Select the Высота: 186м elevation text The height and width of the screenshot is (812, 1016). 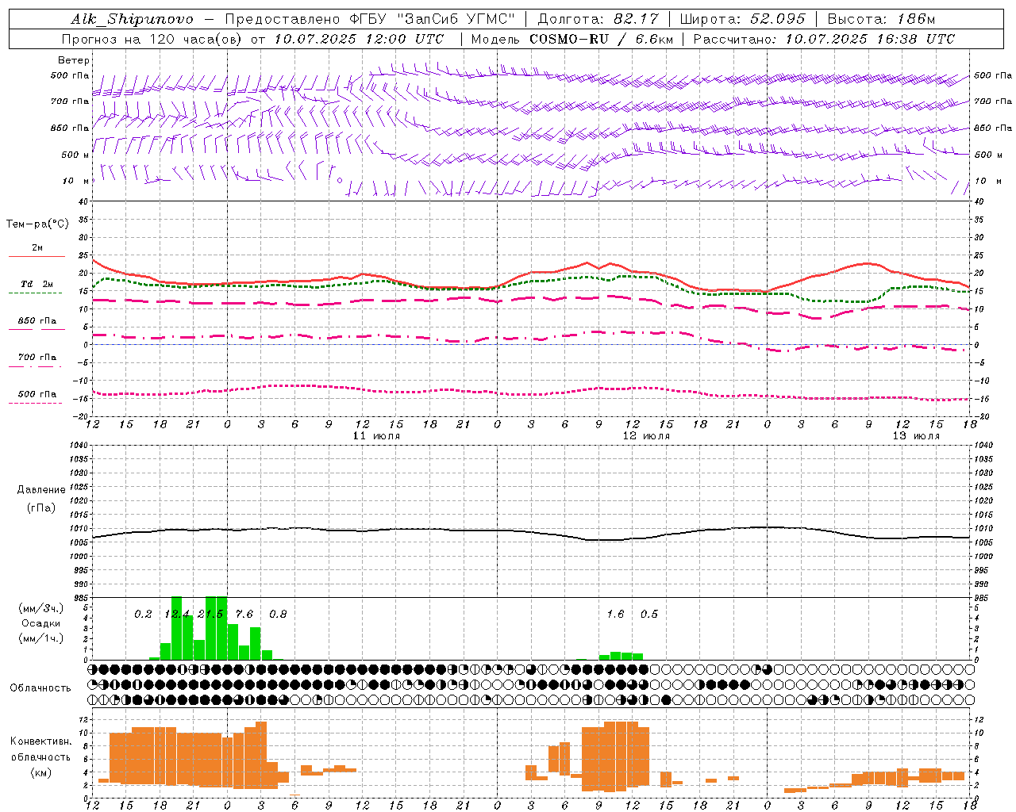coord(881,19)
